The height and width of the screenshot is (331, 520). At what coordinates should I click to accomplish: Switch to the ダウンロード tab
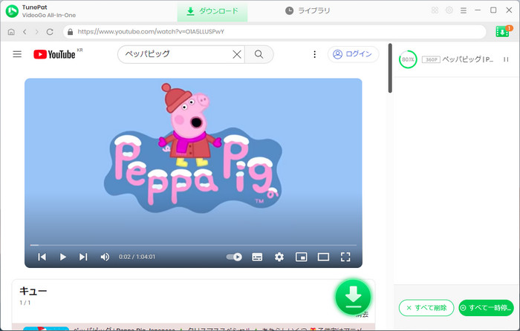click(x=212, y=11)
